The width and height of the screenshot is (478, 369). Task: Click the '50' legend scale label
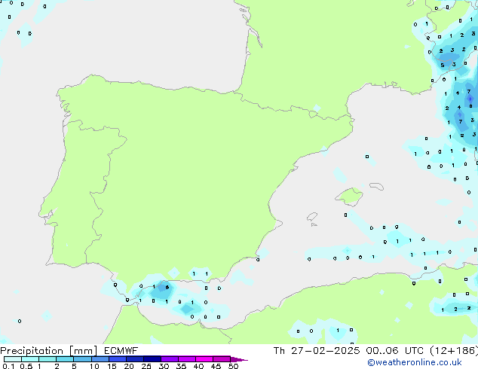point(233,366)
